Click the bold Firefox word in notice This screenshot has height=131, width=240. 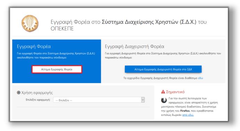pos(185,111)
